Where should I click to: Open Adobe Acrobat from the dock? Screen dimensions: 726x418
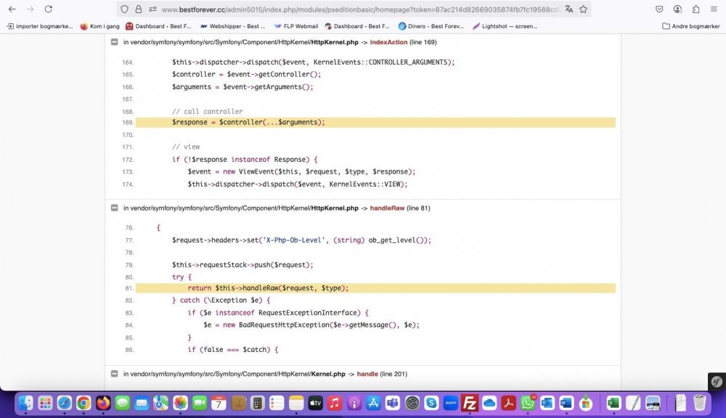click(508, 403)
